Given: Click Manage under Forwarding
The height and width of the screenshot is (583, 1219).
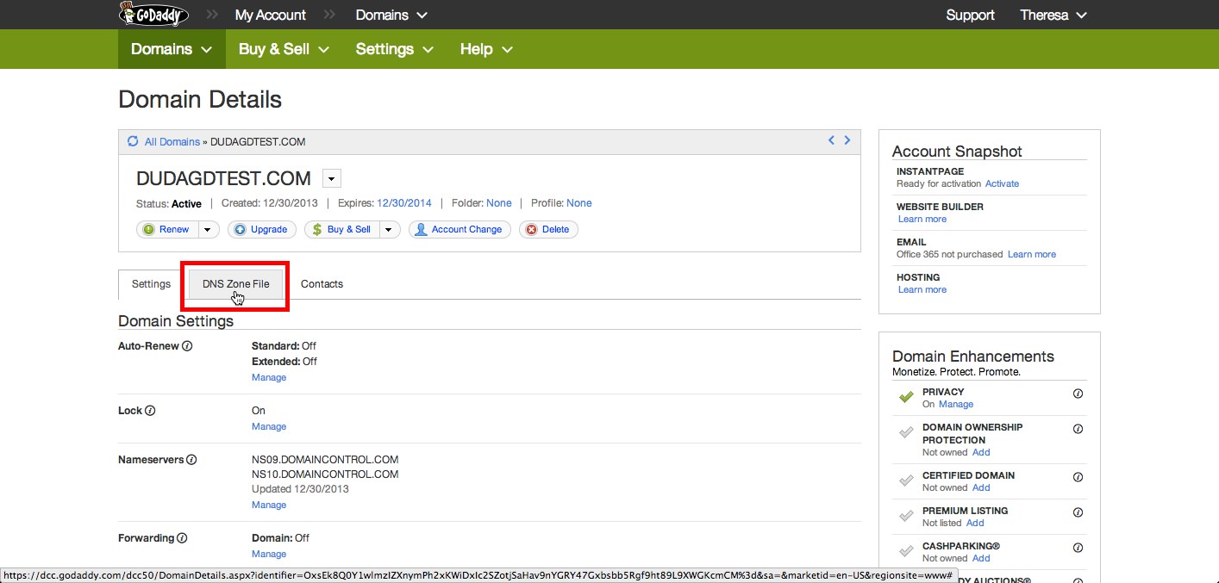Looking at the screenshot, I should coord(269,554).
